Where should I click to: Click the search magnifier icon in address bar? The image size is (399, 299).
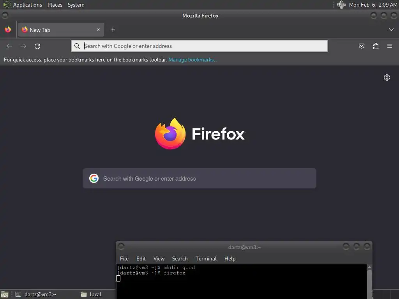tap(77, 46)
